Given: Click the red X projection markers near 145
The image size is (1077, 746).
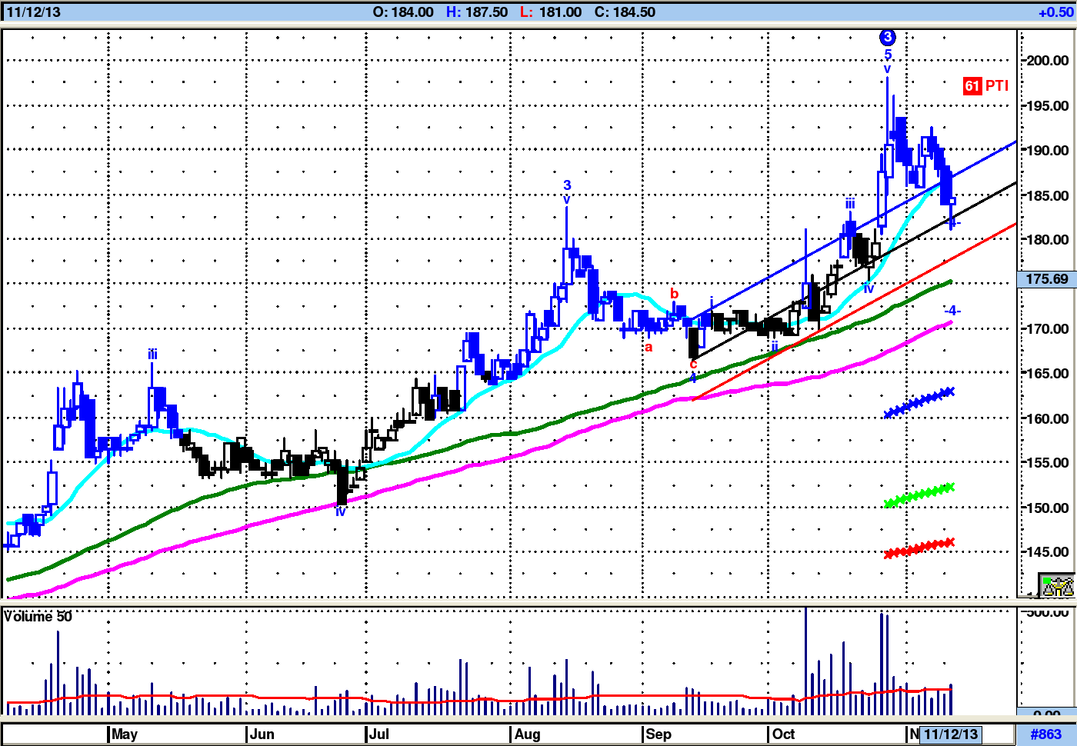Looking at the screenshot, I should pyautogui.click(x=919, y=548).
